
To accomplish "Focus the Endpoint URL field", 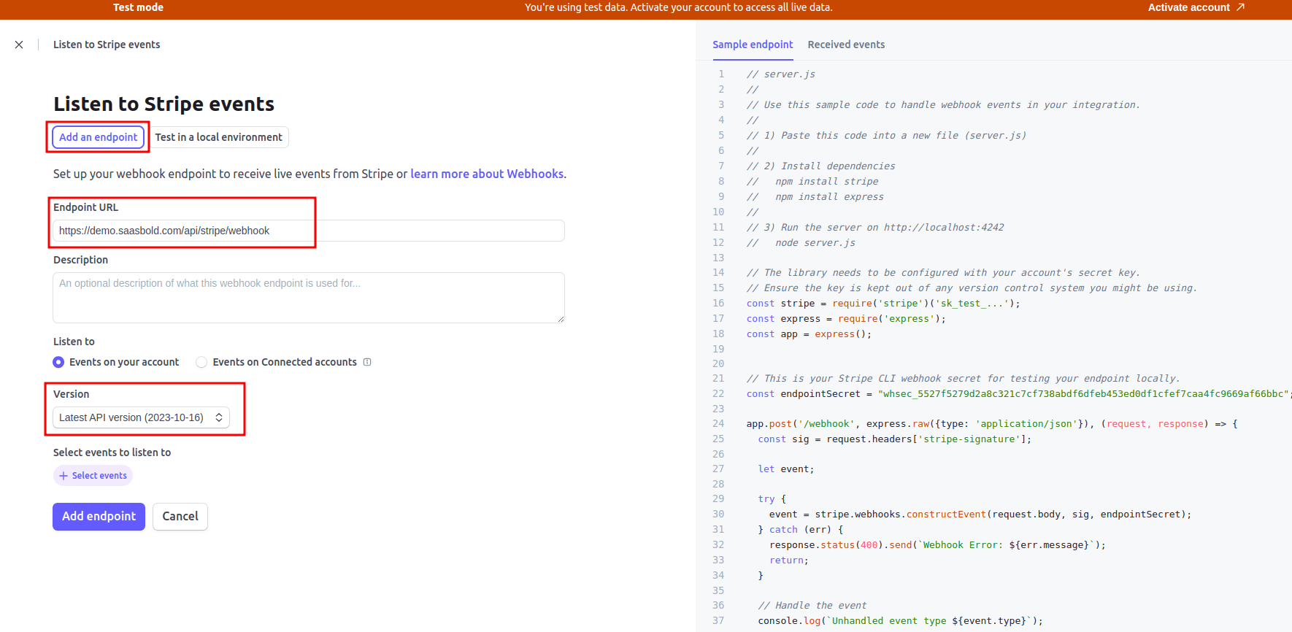I will coord(308,231).
